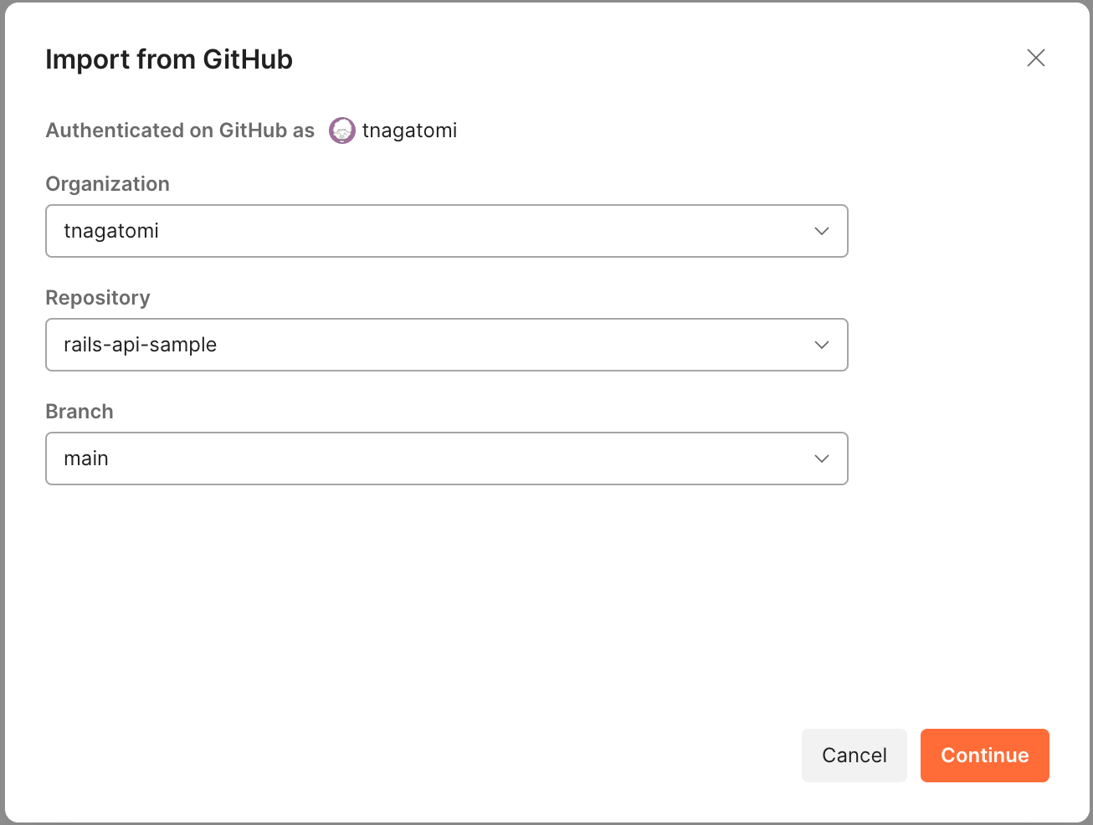Click the orange Continue button
Viewport: 1093px width, 825px height.
click(985, 756)
